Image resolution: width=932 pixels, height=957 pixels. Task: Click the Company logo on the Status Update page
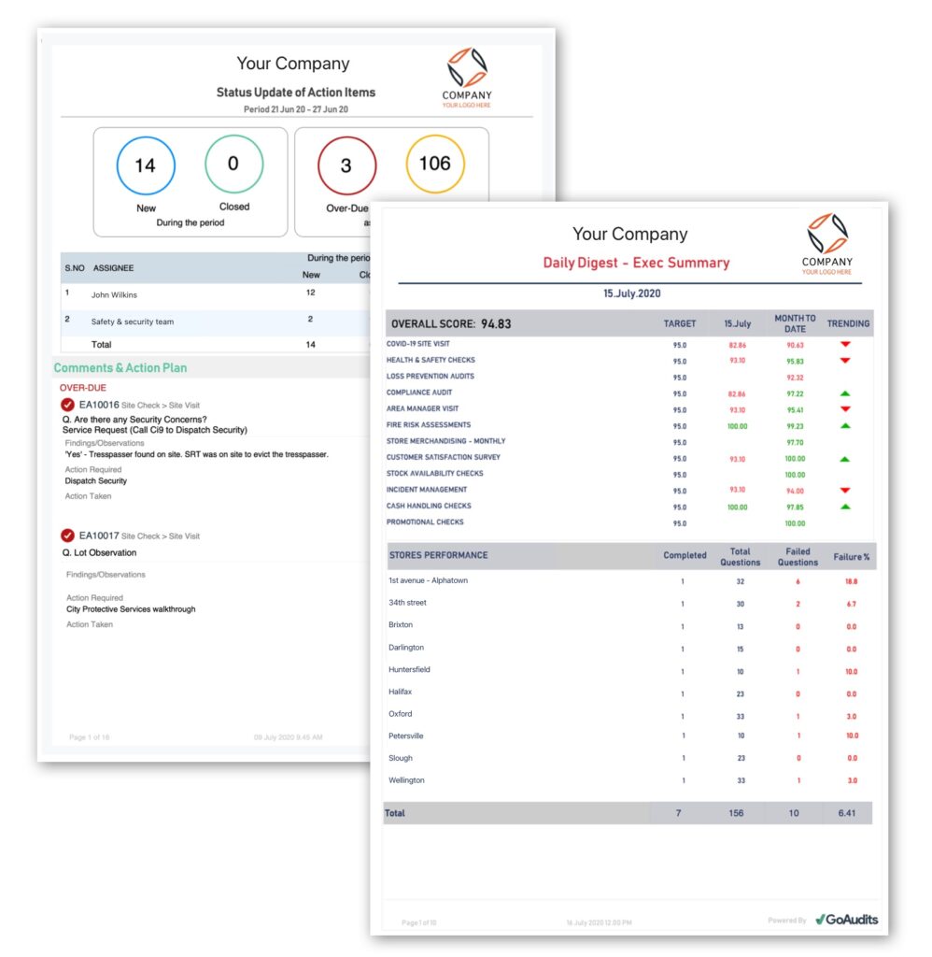pyautogui.click(x=465, y=74)
